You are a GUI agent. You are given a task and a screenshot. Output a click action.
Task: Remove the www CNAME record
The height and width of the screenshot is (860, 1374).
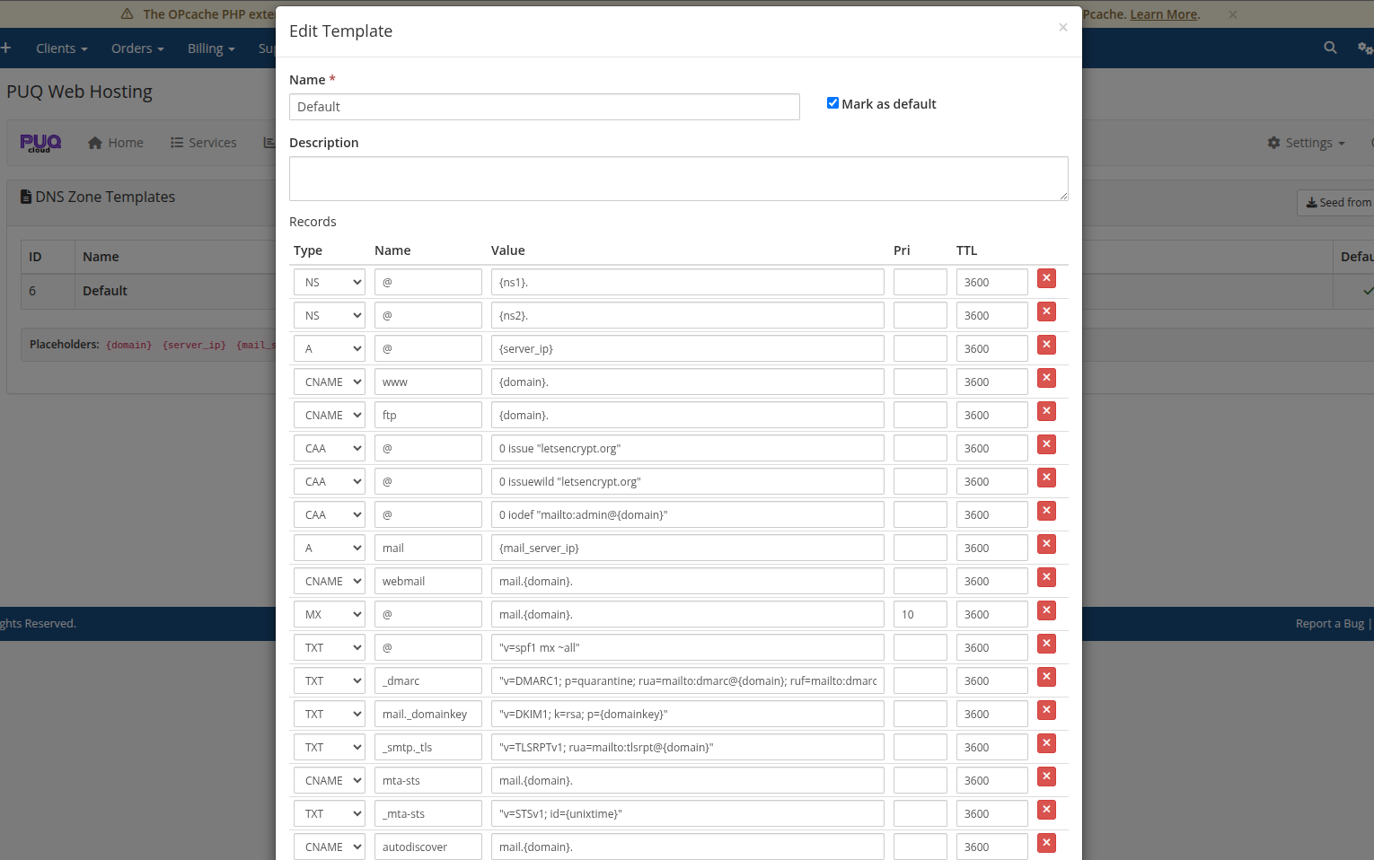tap(1046, 378)
